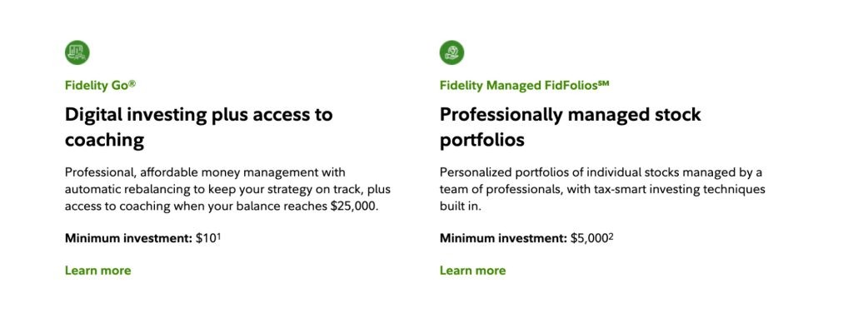Click the $25,000 balance figure in description
This screenshot has width=853, height=323.
354,206
